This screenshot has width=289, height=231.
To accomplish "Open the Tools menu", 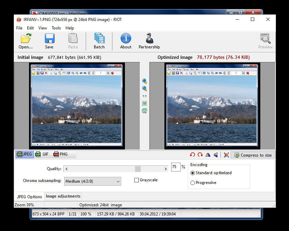I will point(56,28).
